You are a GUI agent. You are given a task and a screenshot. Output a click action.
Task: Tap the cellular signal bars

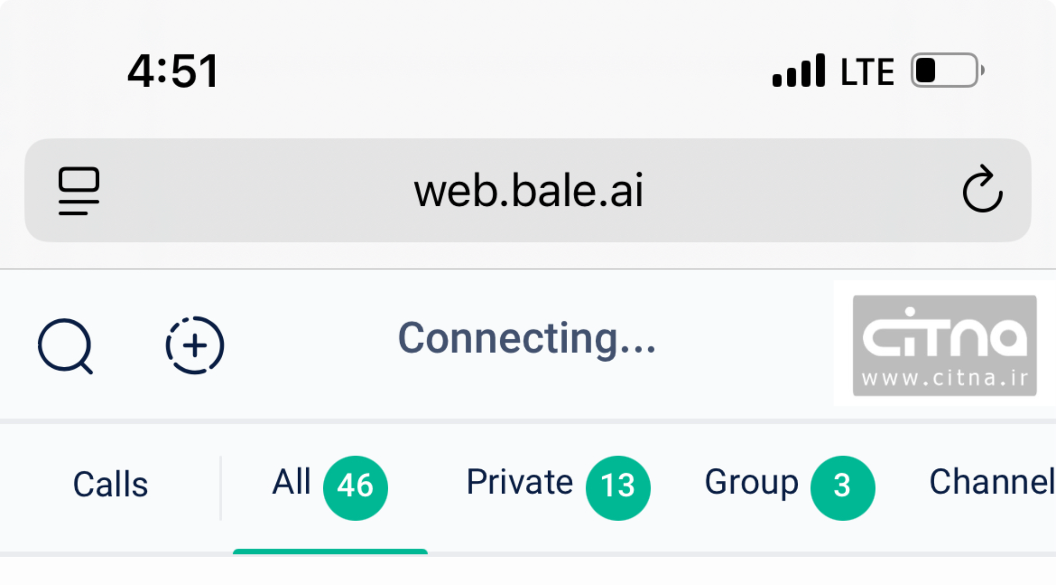(x=798, y=71)
